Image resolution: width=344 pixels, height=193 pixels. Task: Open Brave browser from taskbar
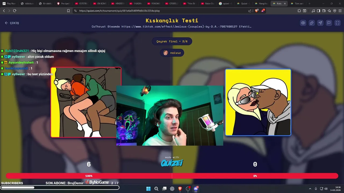click(x=180, y=189)
